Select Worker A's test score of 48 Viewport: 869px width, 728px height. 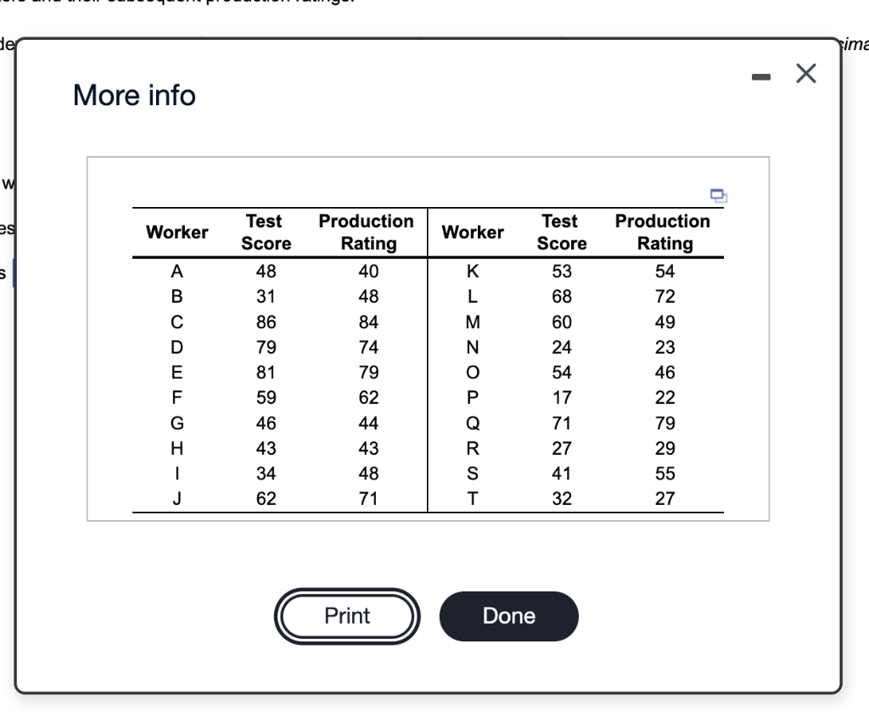click(264, 271)
